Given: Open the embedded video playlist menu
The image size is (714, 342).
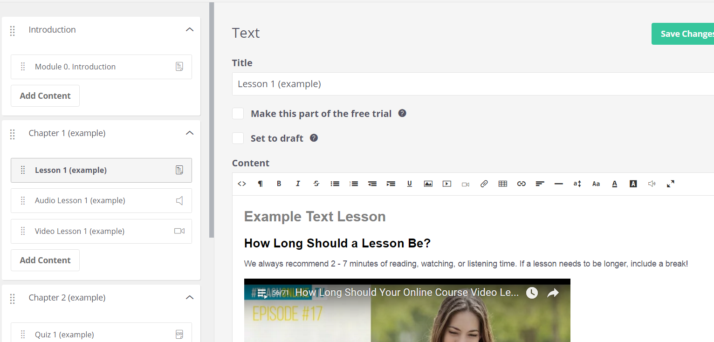Looking at the screenshot, I should (262, 293).
